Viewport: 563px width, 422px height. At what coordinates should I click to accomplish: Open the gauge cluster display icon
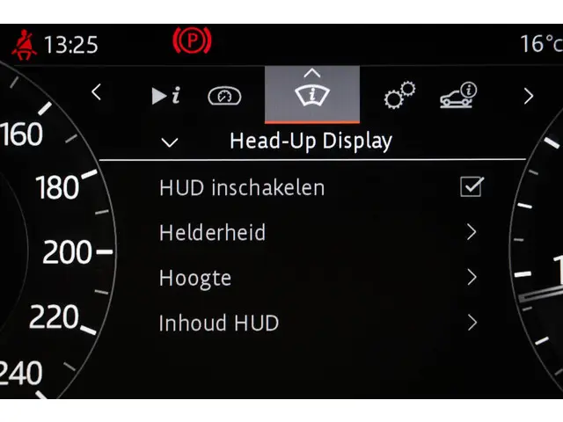pos(224,96)
